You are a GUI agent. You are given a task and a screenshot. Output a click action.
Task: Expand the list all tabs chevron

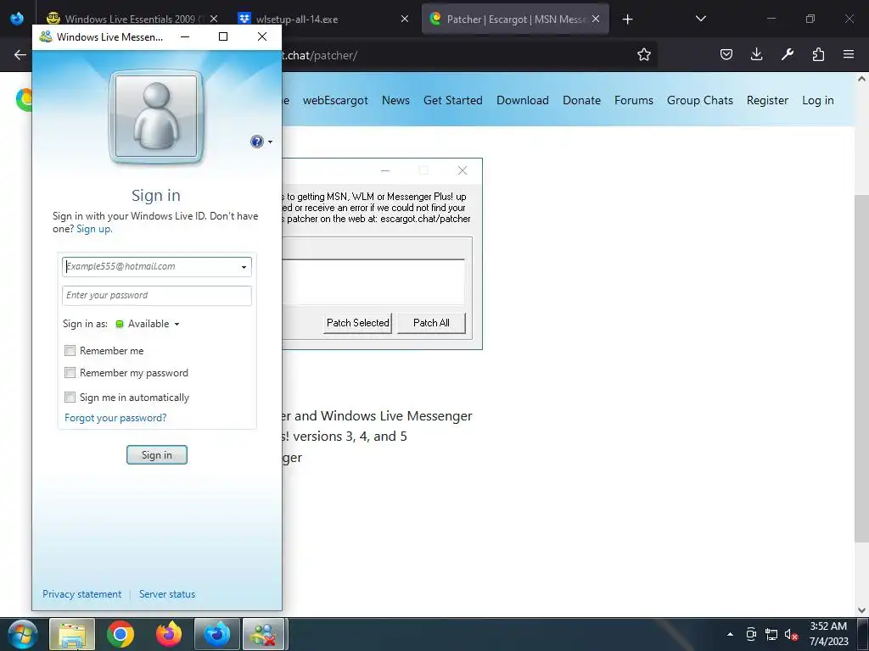[x=700, y=19]
